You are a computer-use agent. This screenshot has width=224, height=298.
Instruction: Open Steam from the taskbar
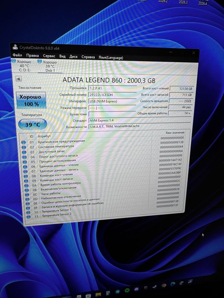[154, 287]
